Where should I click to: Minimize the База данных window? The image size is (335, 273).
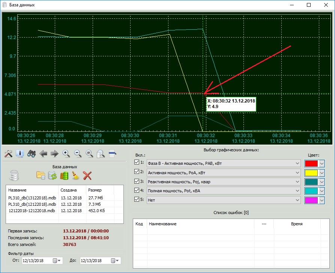[x=292, y=5]
